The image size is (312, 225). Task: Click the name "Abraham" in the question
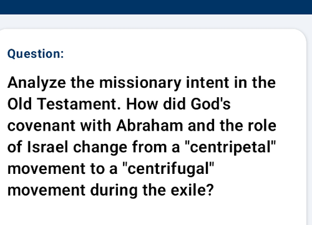click(150, 125)
